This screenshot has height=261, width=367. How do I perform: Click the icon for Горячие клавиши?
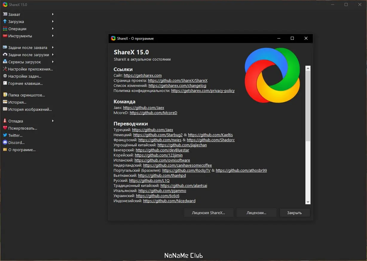click(x=5, y=83)
